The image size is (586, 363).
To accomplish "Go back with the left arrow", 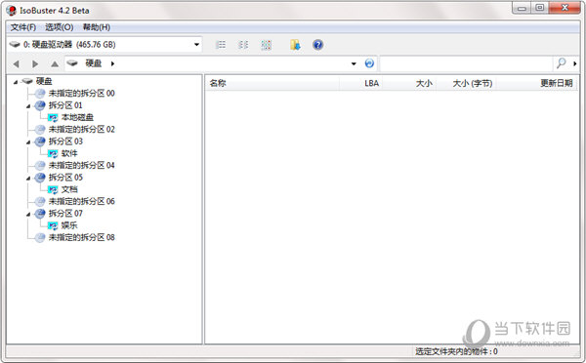I will tap(16, 63).
